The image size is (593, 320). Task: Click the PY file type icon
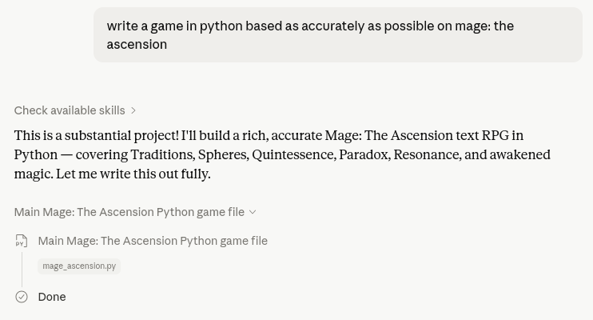point(22,241)
